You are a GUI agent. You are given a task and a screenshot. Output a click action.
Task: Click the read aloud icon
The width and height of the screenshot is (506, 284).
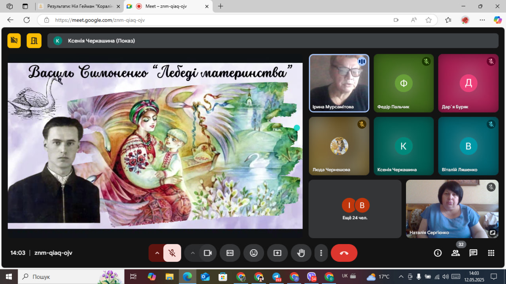414,20
